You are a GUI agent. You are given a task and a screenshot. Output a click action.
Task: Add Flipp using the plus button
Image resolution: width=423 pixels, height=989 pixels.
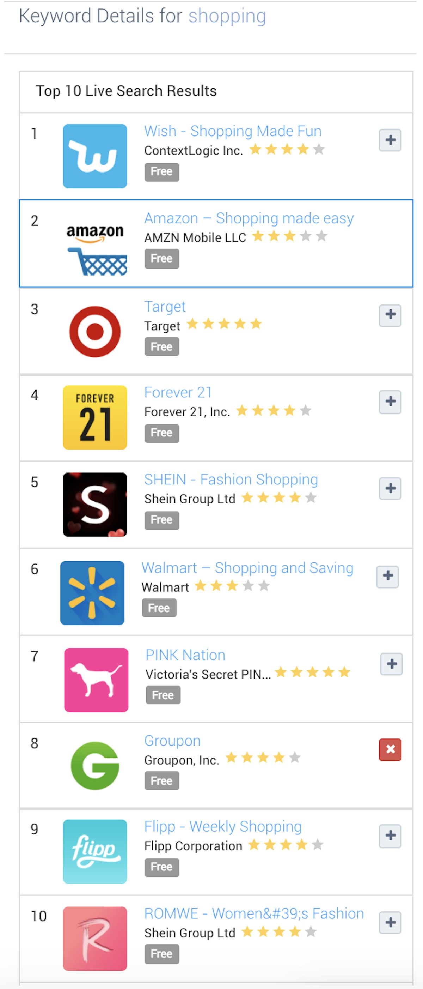pos(390,836)
